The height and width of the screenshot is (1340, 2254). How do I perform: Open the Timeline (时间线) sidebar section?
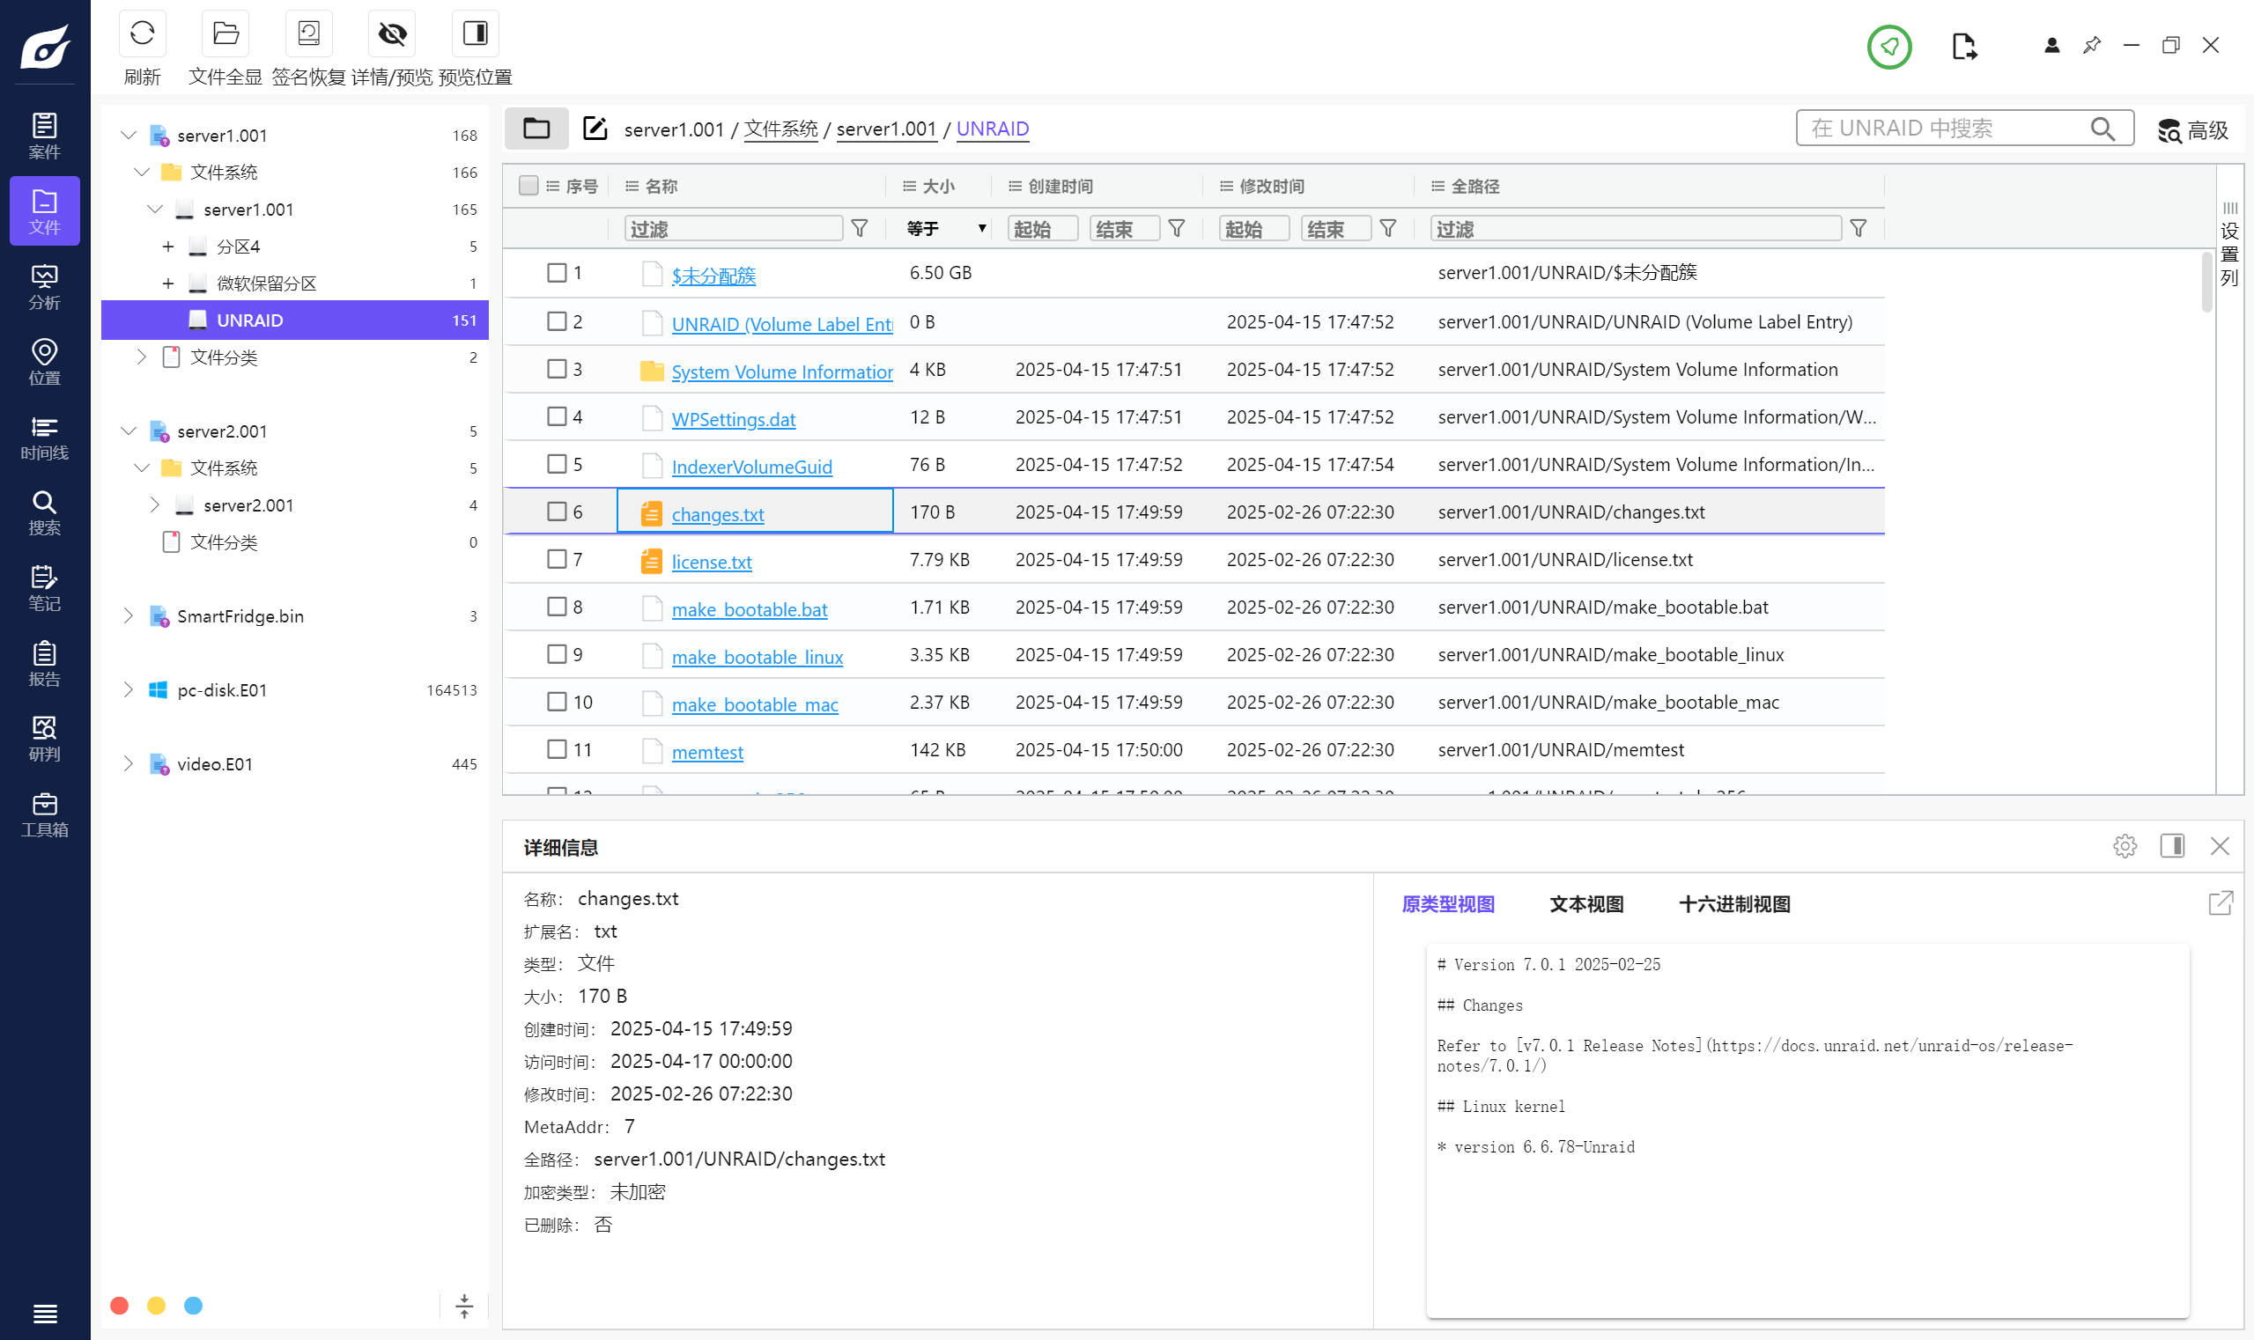(x=44, y=437)
